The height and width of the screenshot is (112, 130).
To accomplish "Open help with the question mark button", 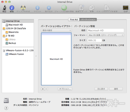I will tap(6, 108).
